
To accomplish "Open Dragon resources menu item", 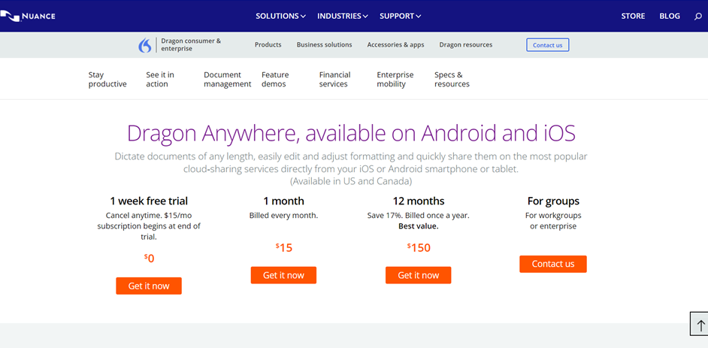I will [465, 45].
